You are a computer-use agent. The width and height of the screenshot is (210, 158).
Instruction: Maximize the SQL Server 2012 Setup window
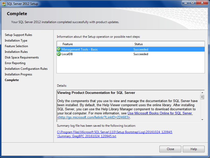tap(193, 3)
